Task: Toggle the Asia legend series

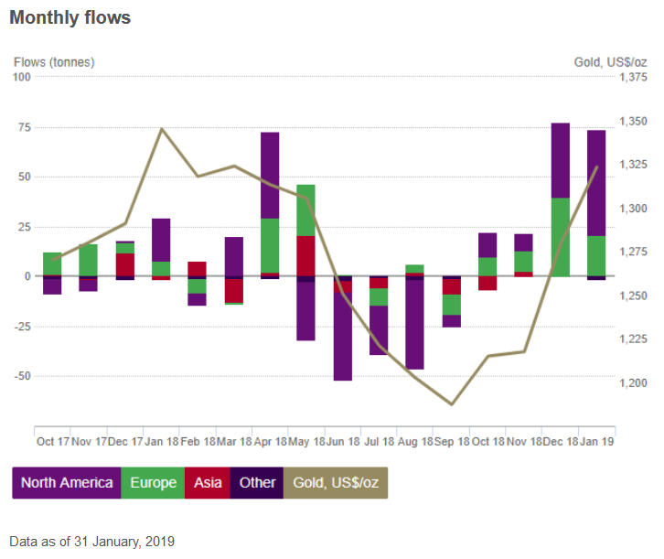Action: click(x=209, y=482)
